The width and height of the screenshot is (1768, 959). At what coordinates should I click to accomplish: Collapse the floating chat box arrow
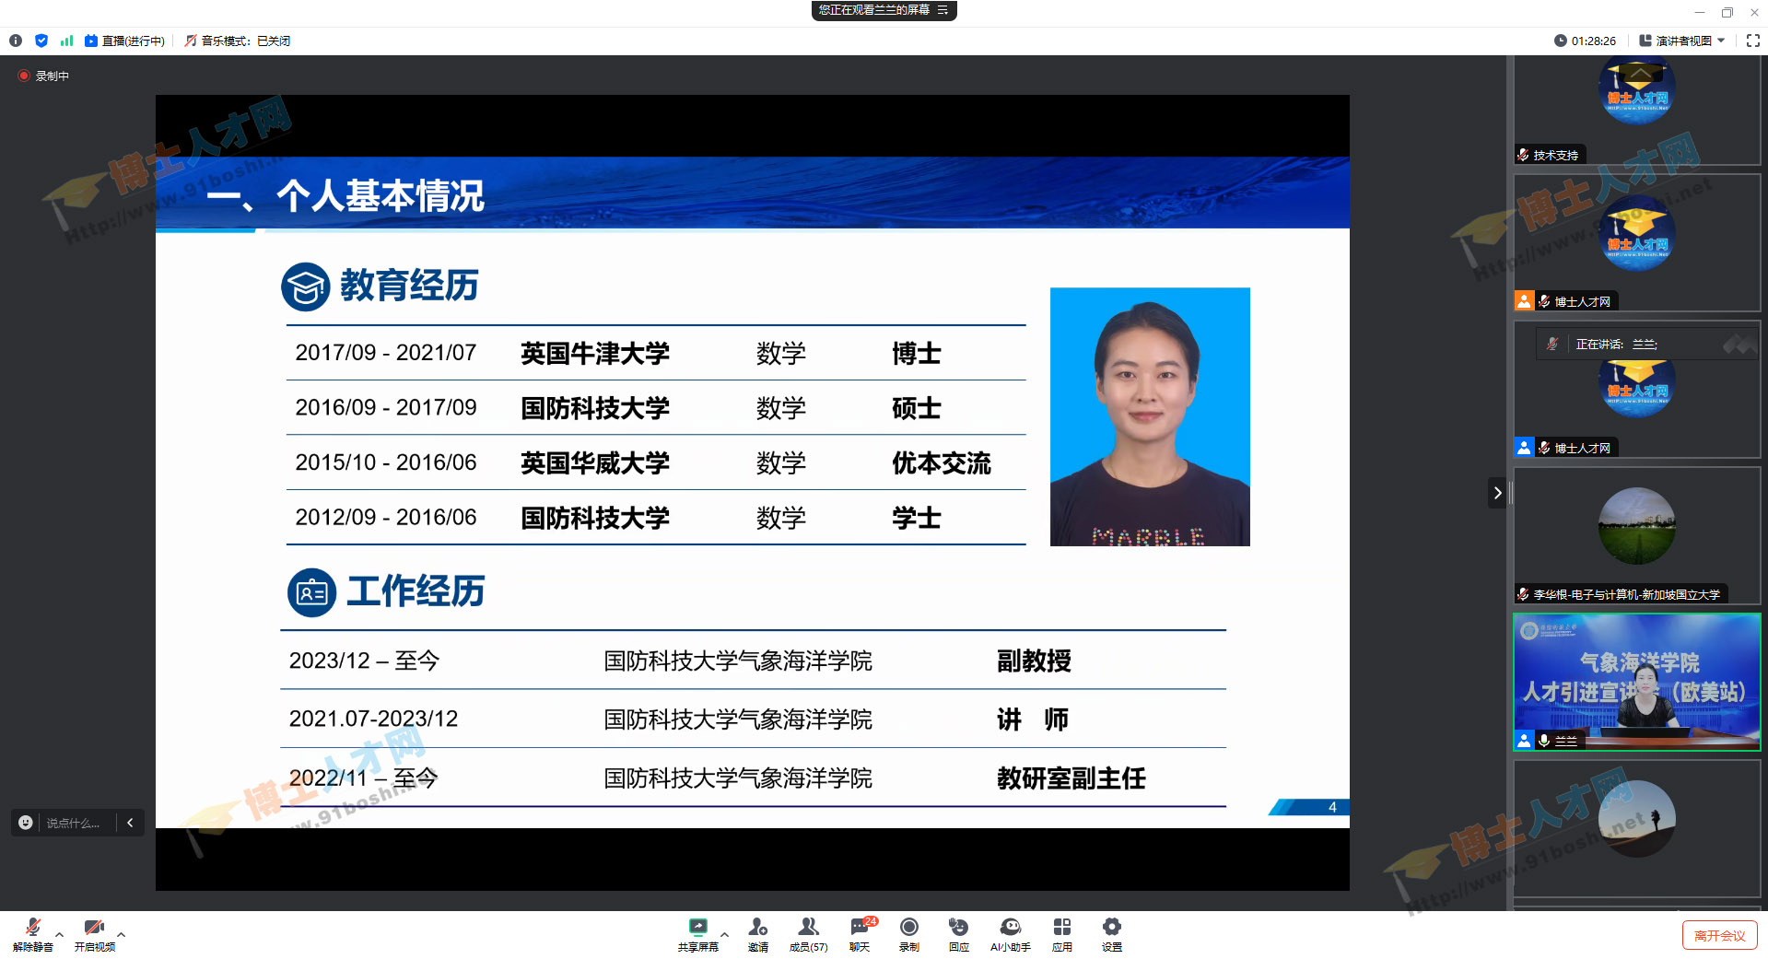pos(130,823)
